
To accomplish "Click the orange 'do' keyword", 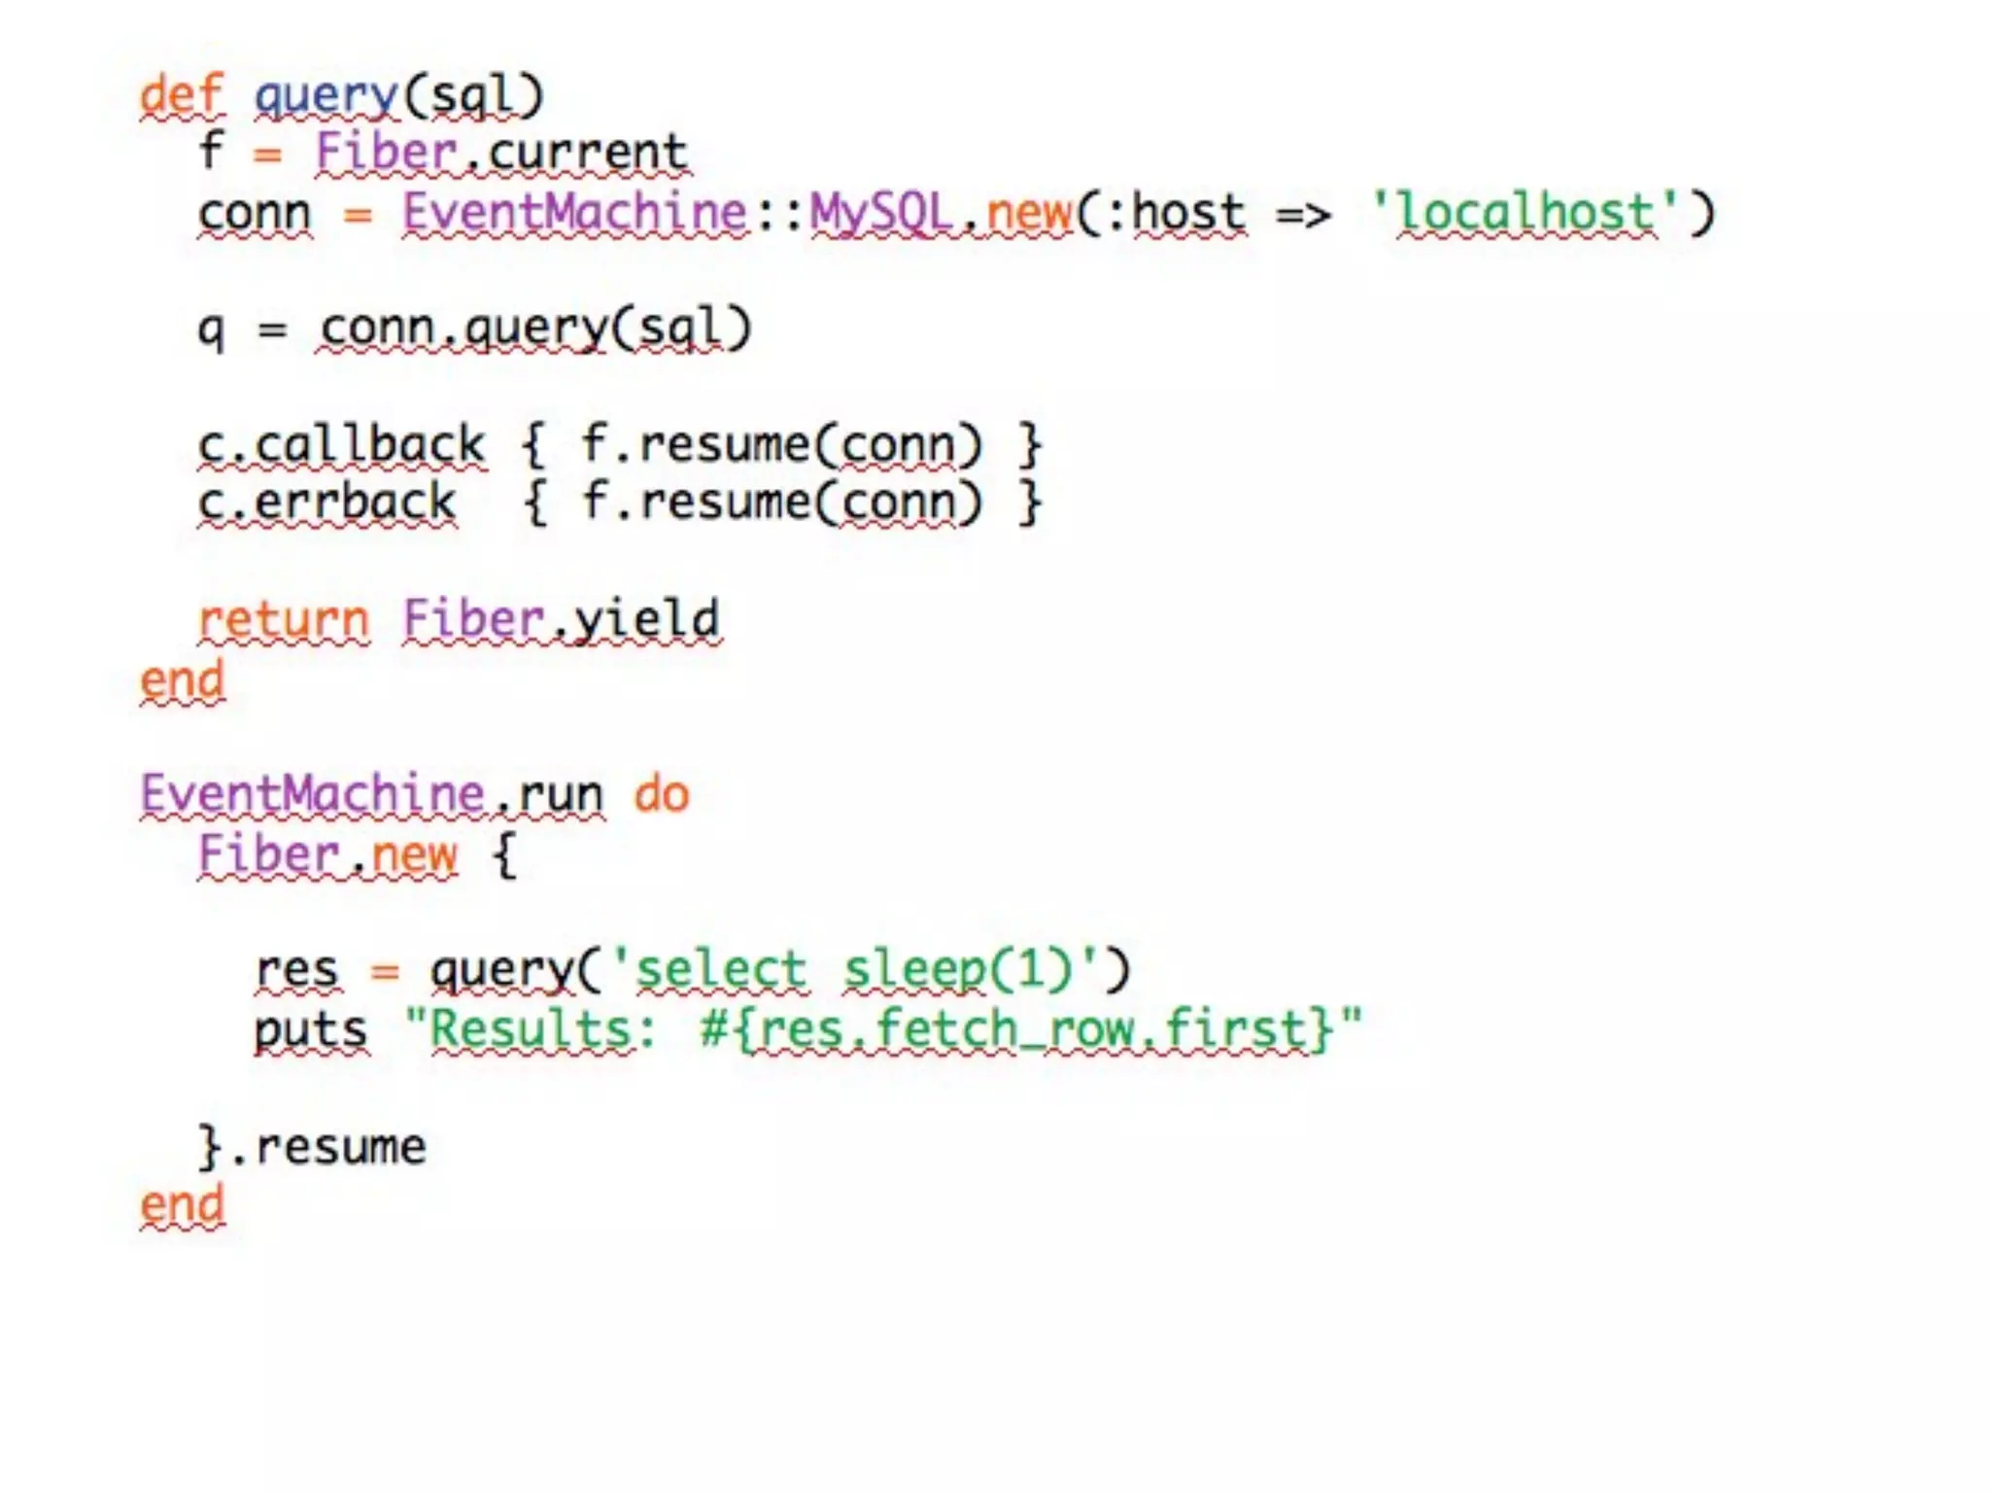I will 662,795.
